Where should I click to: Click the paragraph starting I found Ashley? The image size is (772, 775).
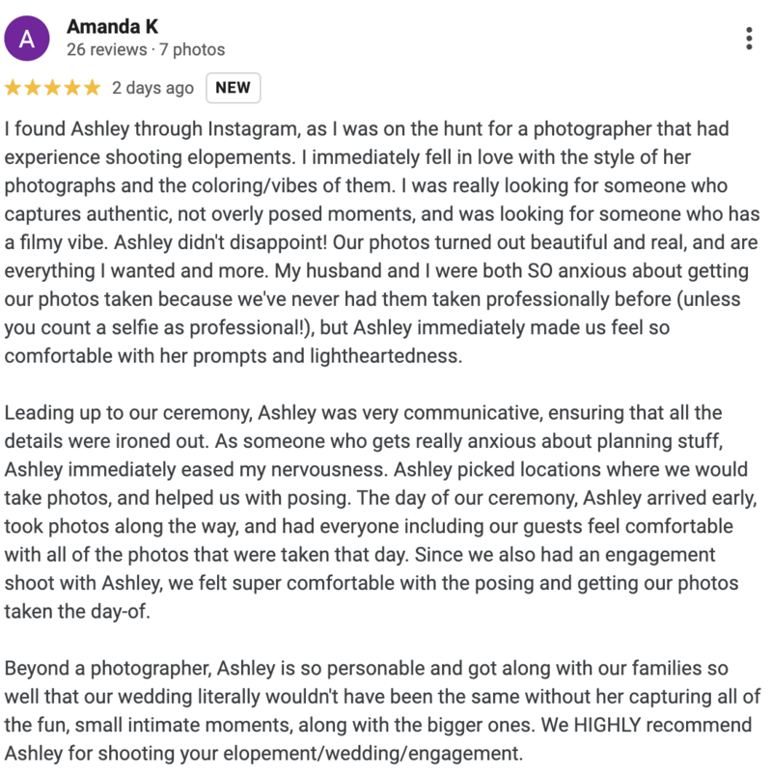pyautogui.click(x=381, y=242)
